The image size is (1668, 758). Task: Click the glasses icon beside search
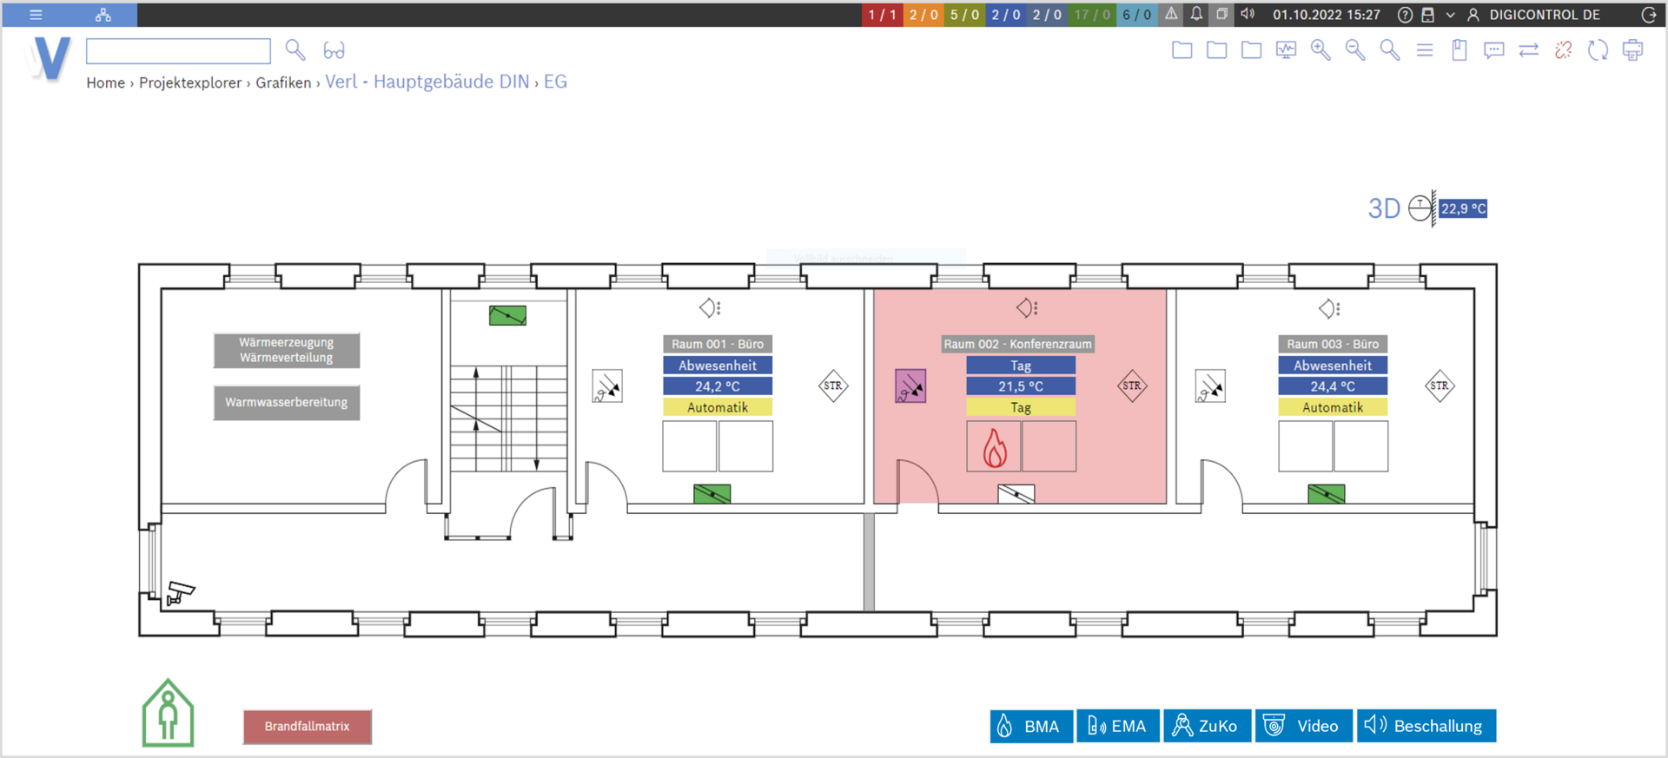334,50
